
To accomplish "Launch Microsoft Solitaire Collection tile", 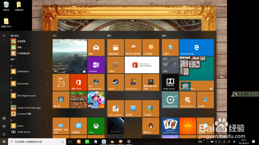I will [x=170, y=126].
